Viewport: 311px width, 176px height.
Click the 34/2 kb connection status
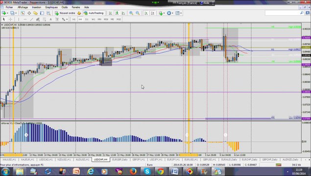(296, 165)
